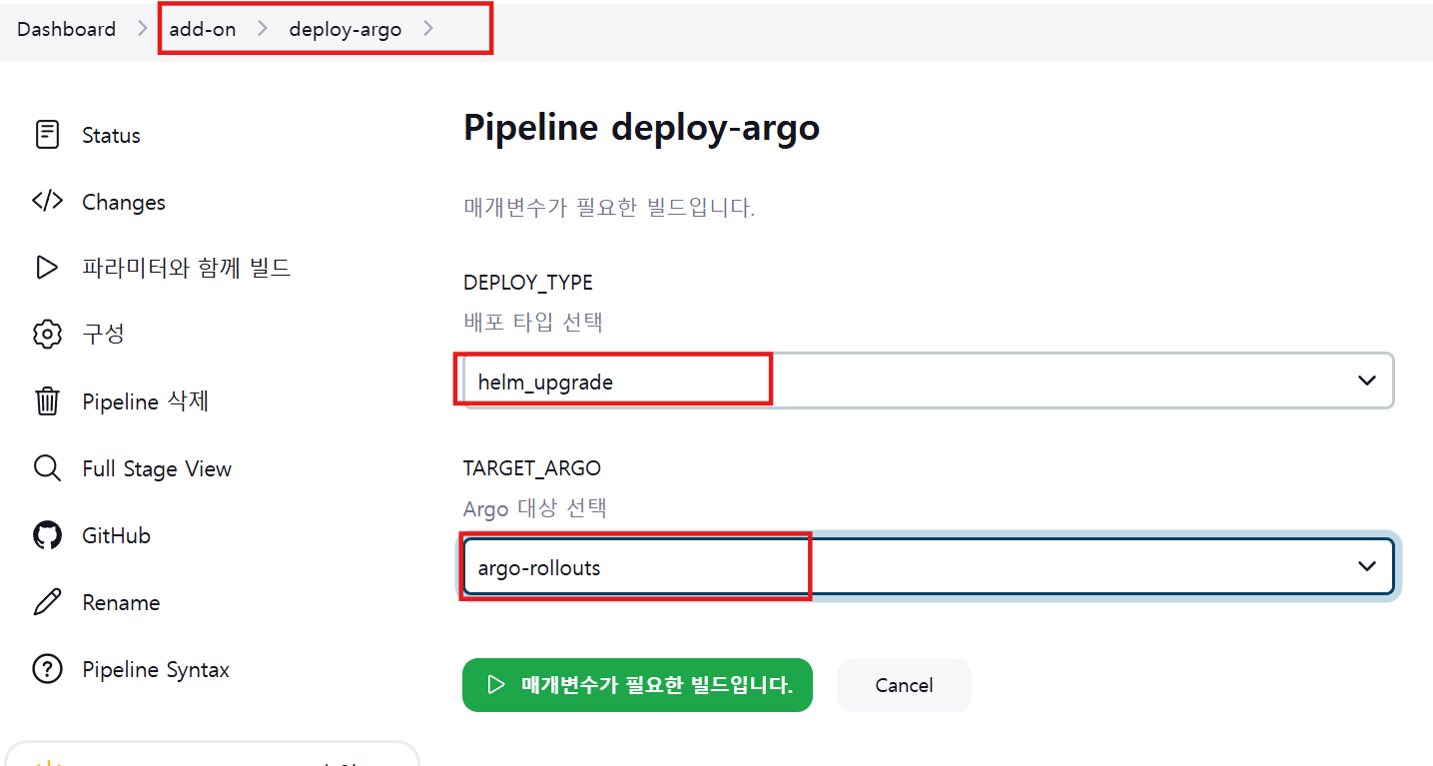Click the trash icon for Pipeline 삭제
This screenshot has width=1433, height=766.
pos(47,401)
